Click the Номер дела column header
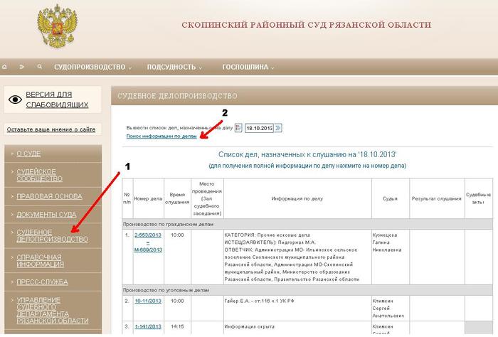Image resolution: width=498 pixels, height=337 pixels. (x=148, y=198)
